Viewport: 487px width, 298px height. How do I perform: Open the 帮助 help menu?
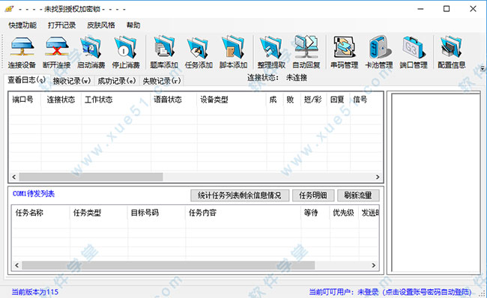133,25
